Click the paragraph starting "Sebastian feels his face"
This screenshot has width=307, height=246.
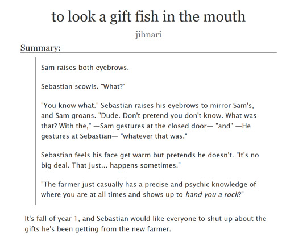(150, 160)
